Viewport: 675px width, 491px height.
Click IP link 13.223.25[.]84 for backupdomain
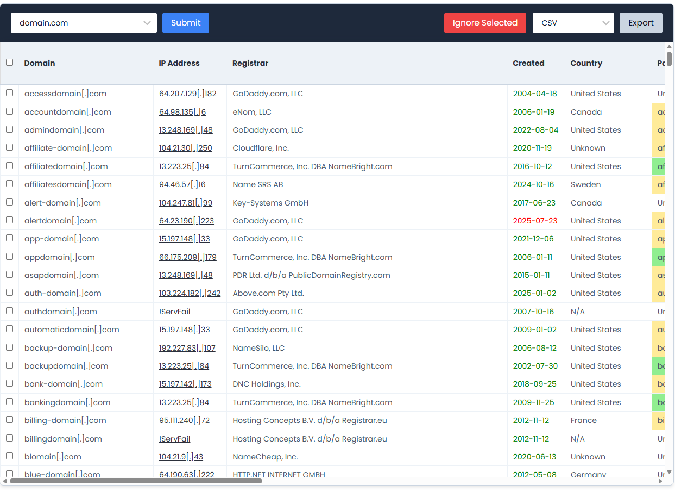pyautogui.click(x=184, y=365)
